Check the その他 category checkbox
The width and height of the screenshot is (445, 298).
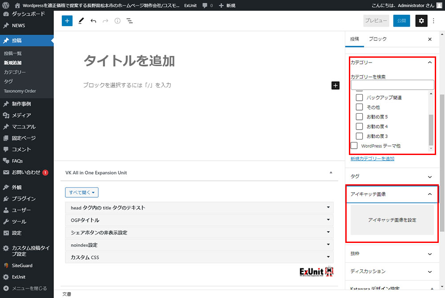(360, 107)
